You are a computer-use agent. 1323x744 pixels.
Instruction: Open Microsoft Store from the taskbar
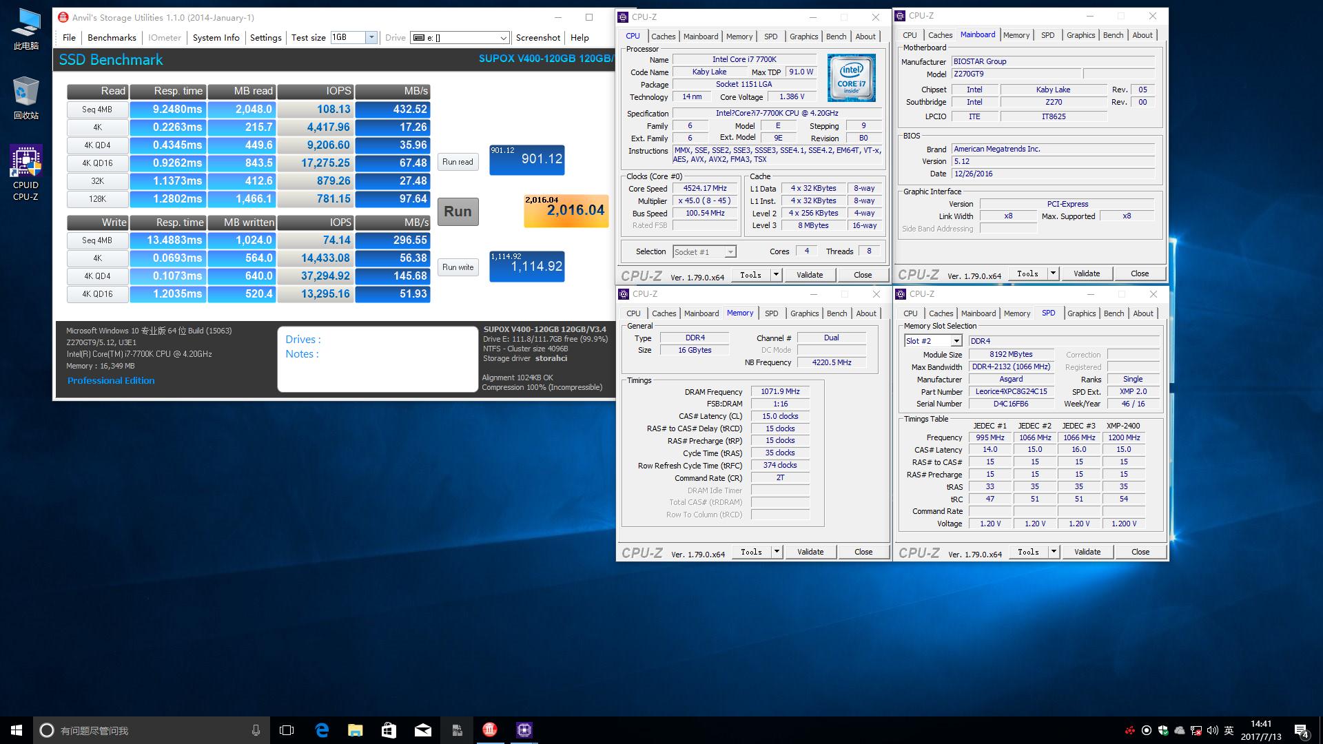(x=389, y=730)
